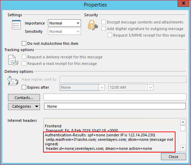Check Encrypt message contents and attachments
The height and width of the screenshot is (165, 191).
click(103, 22)
